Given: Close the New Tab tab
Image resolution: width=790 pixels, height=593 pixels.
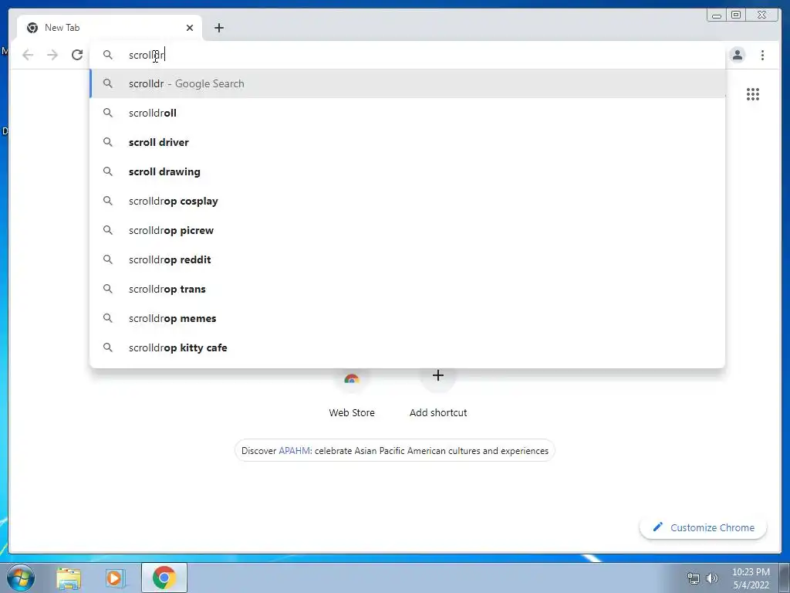Looking at the screenshot, I should pyautogui.click(x=190, y=28).
